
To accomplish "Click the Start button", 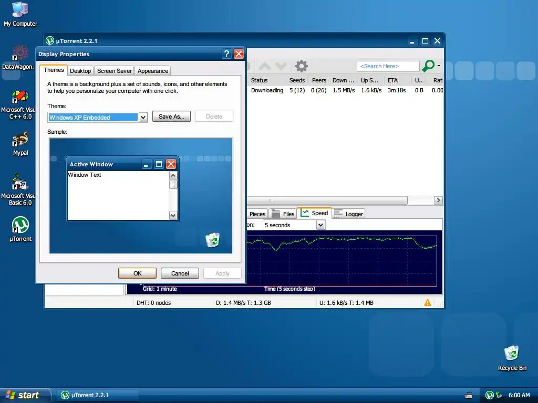I will (24, 395).
